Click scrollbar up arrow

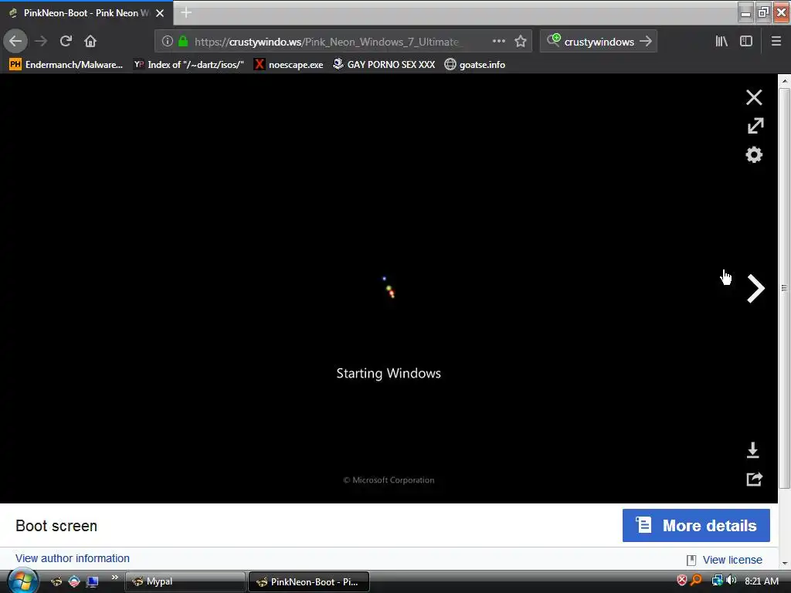(785, 80)
